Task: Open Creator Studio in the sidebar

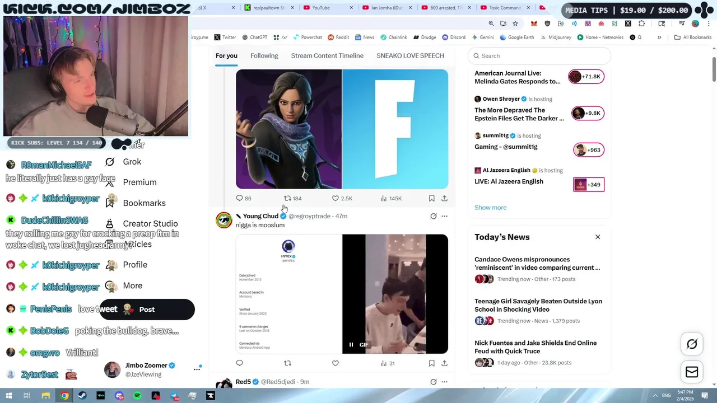Action: 142,224
